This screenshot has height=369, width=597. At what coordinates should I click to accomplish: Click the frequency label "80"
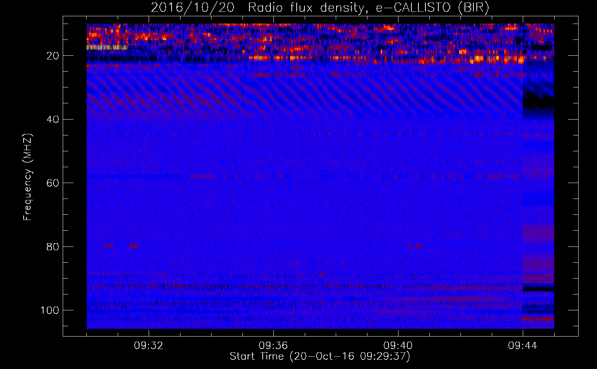coord(53,246)
